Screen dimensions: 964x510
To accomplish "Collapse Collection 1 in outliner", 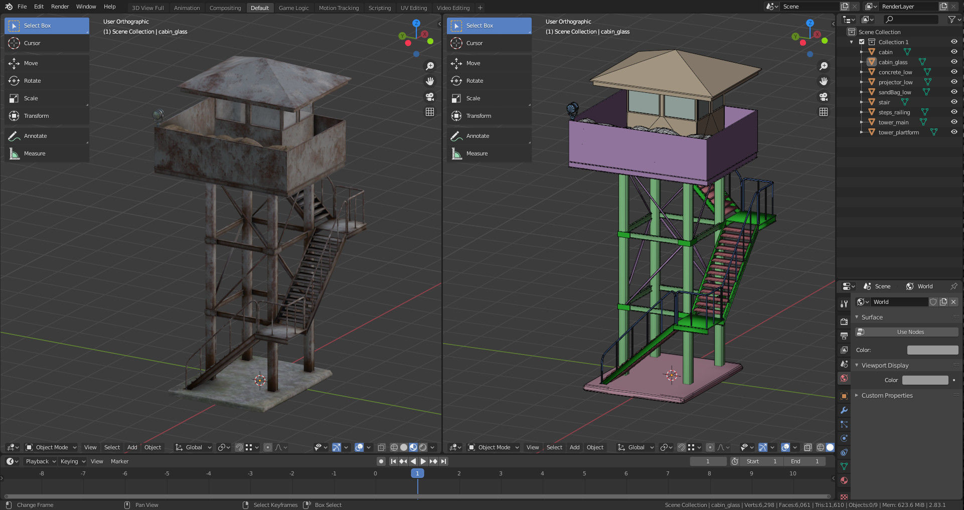I will (x=852, y=42).
